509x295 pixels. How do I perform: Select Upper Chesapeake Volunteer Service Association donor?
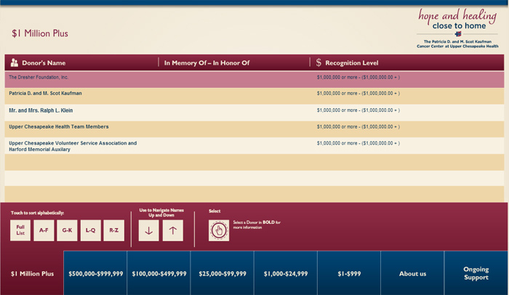pyautogui.click(x=73, y=146)
